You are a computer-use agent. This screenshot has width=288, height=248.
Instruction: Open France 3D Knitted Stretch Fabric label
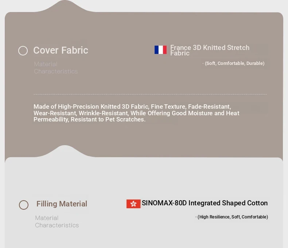point(210,50)
